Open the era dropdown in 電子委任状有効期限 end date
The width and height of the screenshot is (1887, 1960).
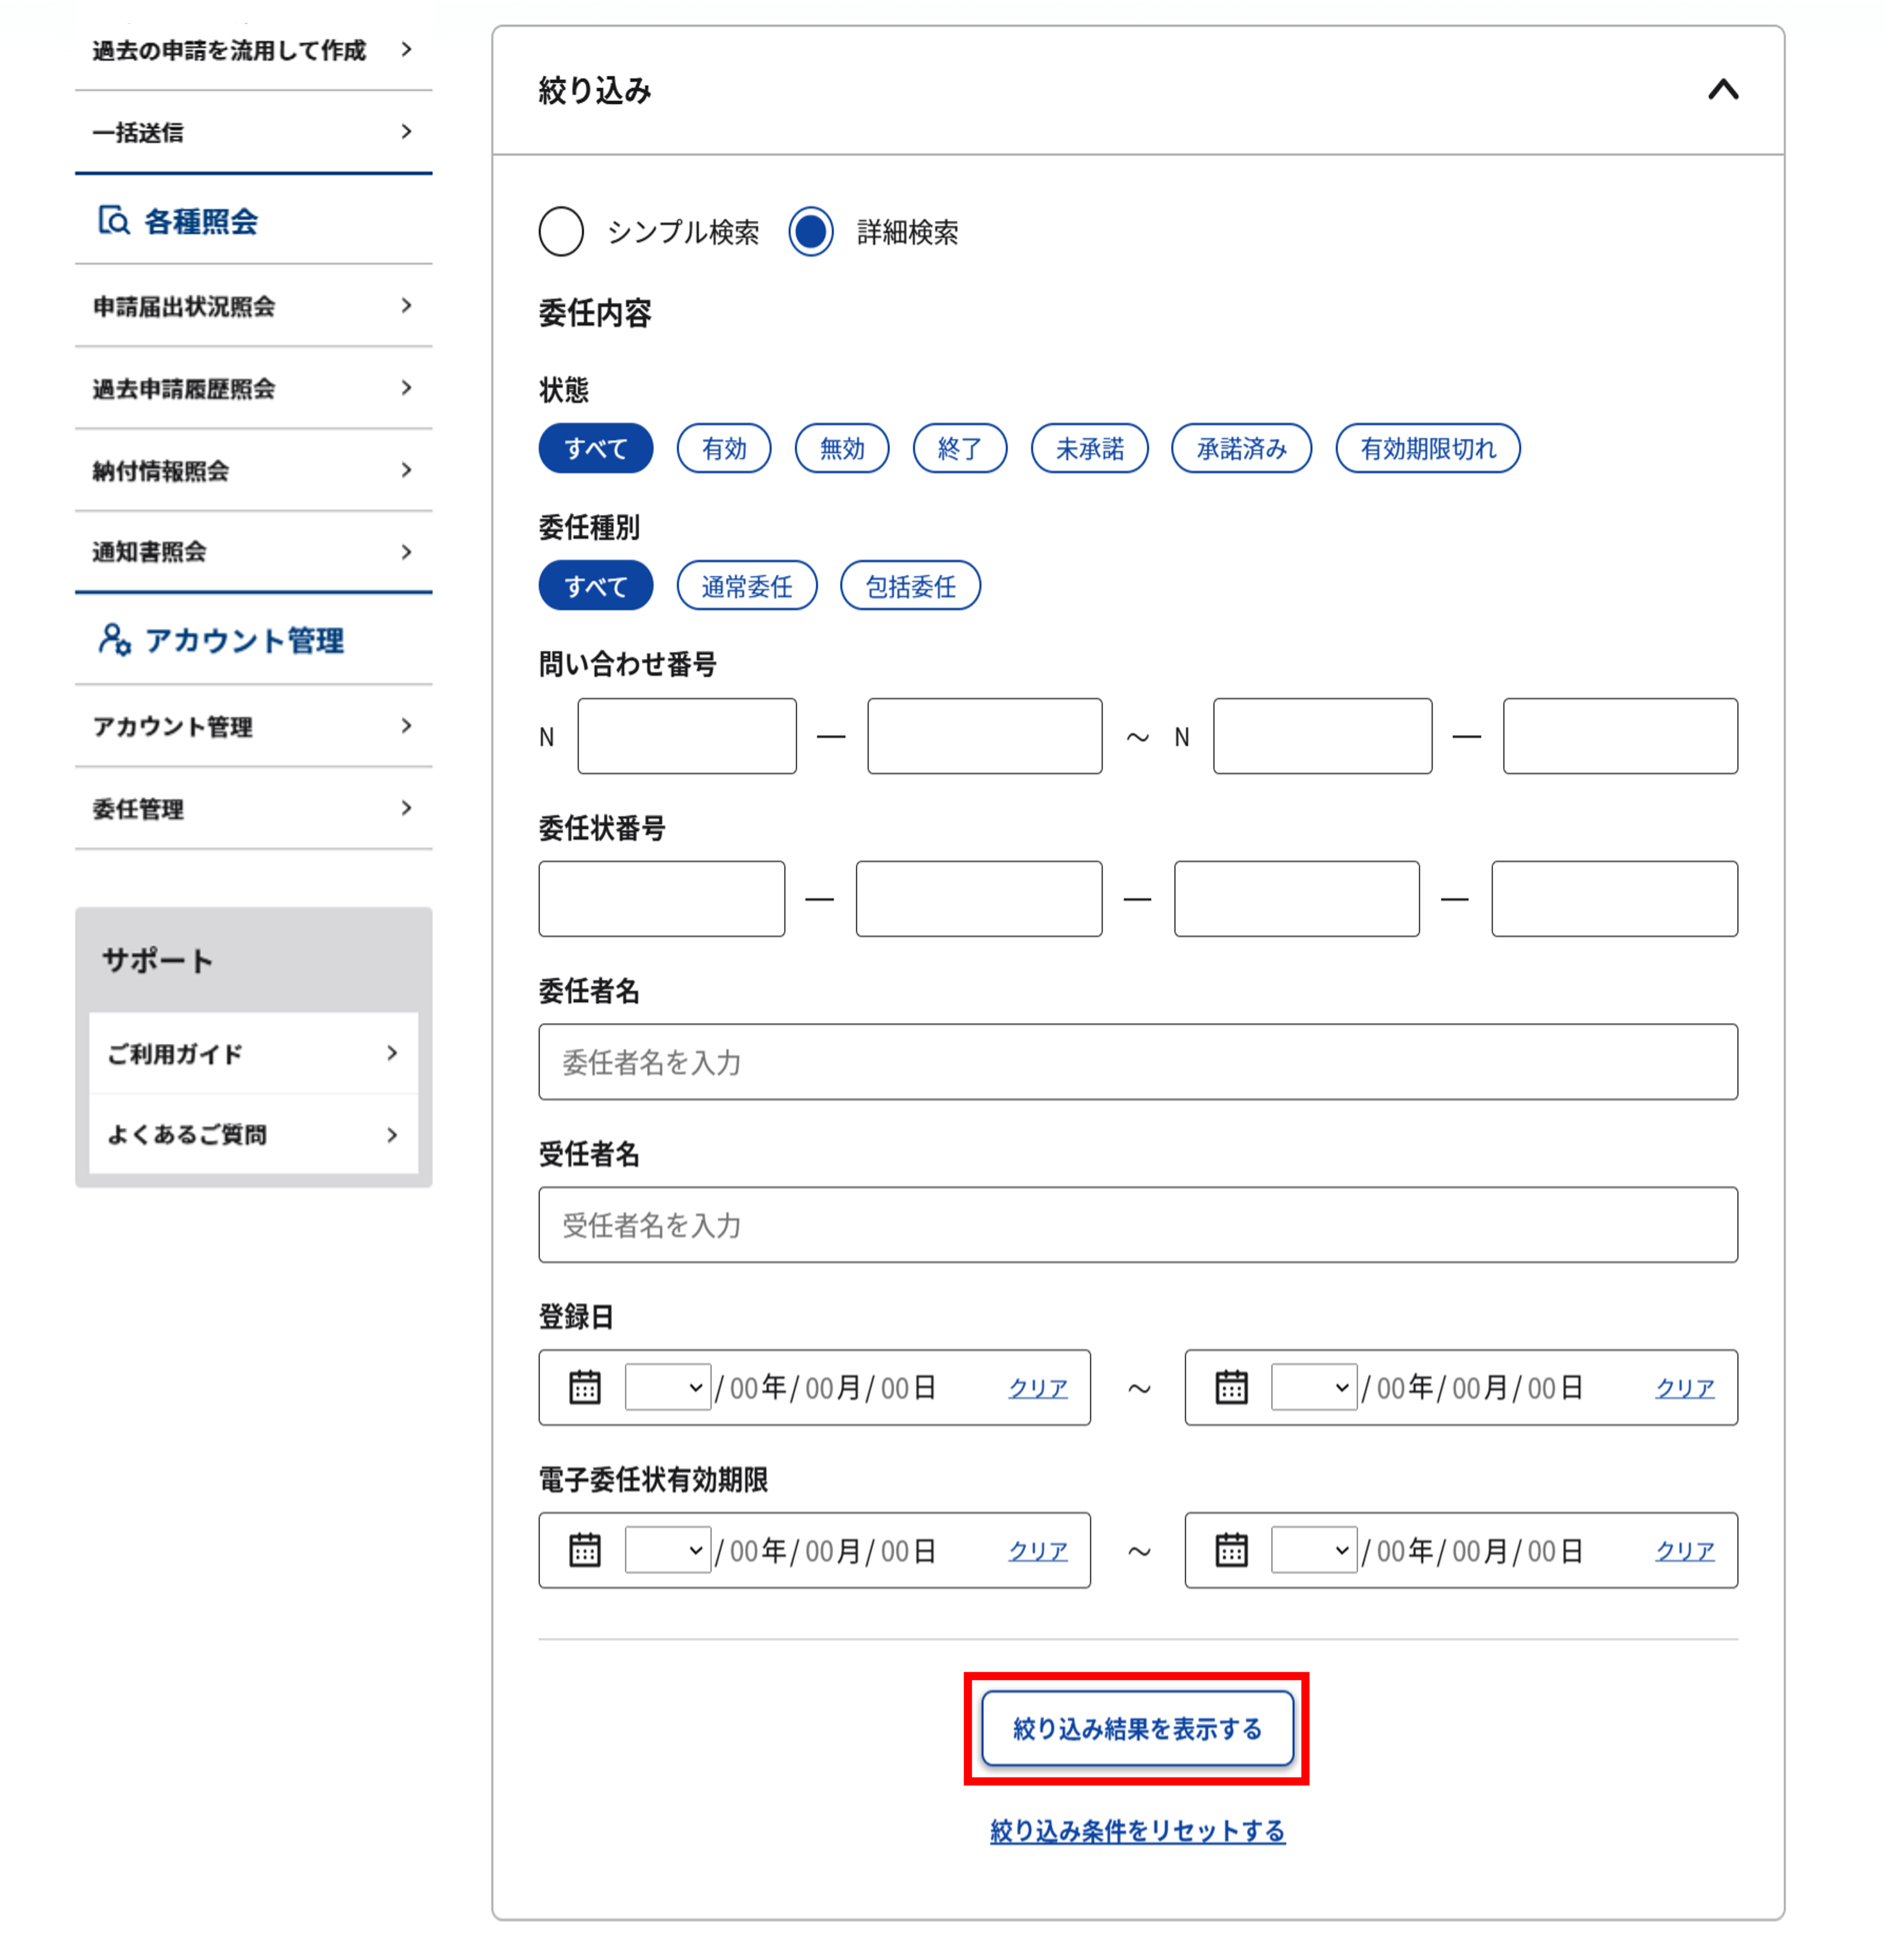(1314, 1551)
